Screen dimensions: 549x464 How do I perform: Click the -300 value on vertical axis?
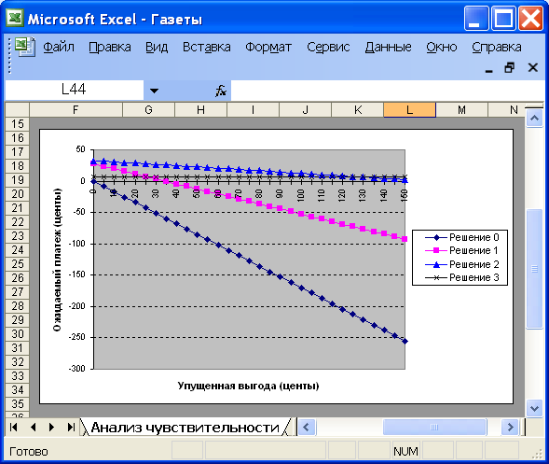click(x=76, y=369)
